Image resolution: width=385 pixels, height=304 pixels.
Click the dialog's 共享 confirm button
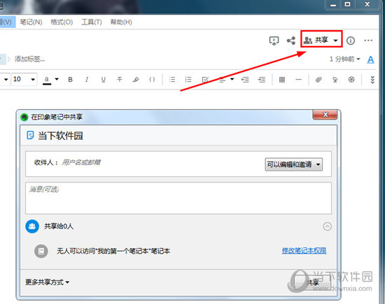[x=313, y=282]
